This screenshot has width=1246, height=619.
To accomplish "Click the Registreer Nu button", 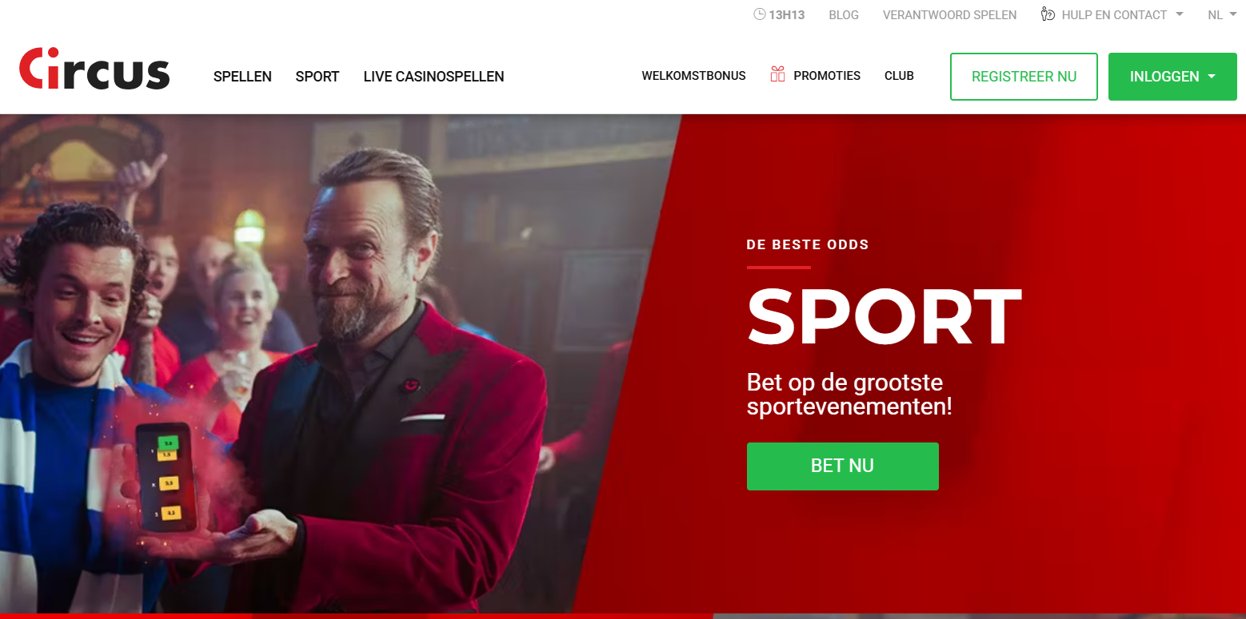I will [x=1024, y=77].
